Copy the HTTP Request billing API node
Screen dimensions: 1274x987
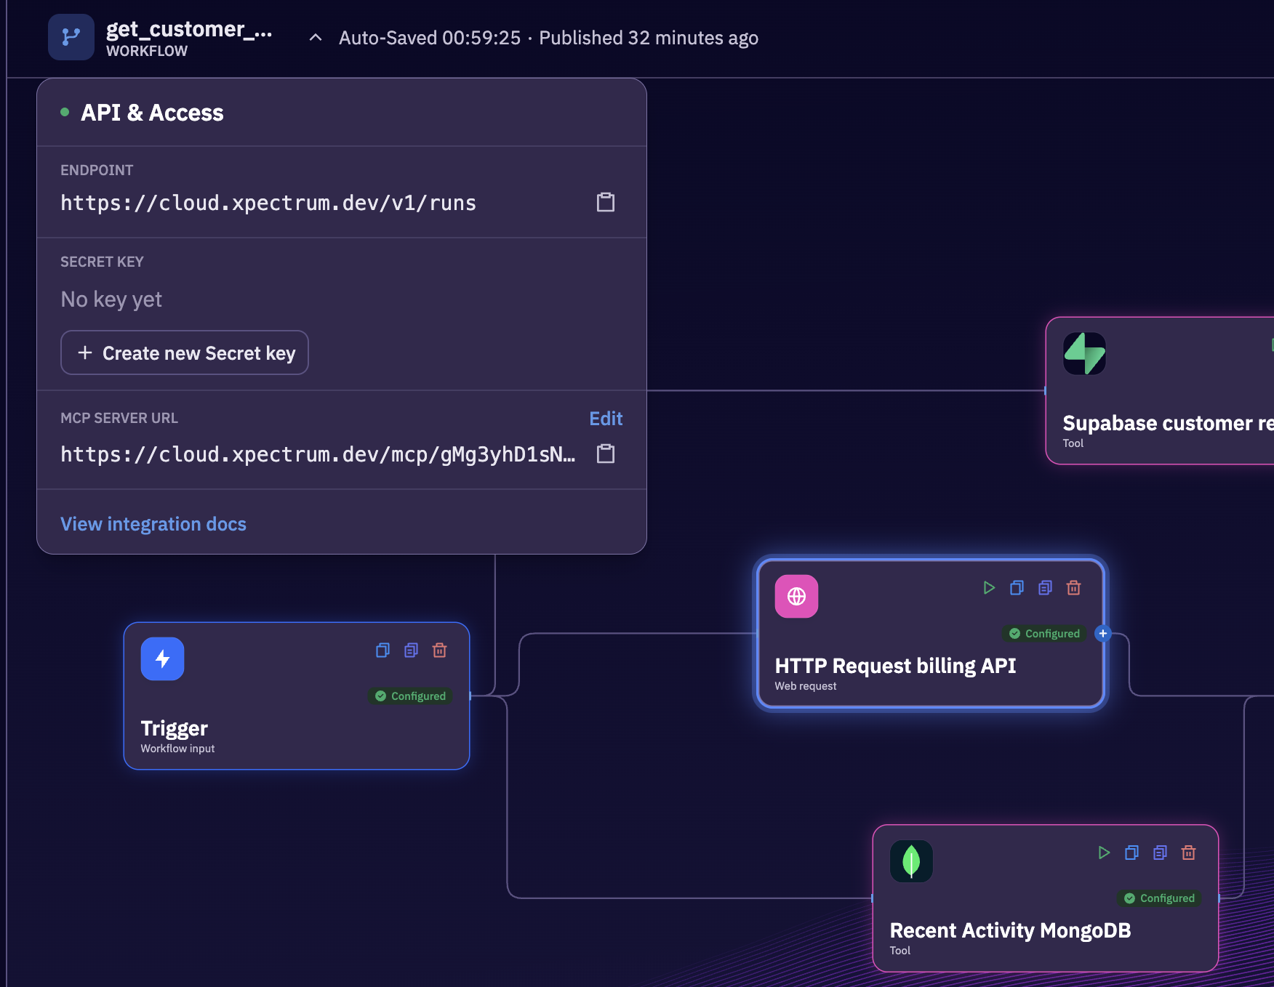click(1017, 587)
